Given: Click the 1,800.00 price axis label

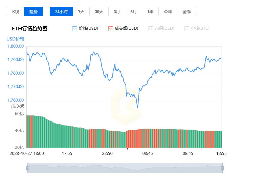Looking at the screenshot, I should (16, 46).
